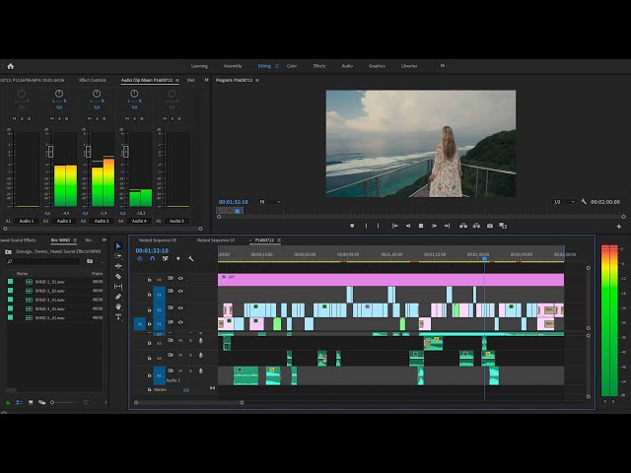
Task: Hide track V3 with eye icon
Action: pos(180,292)
